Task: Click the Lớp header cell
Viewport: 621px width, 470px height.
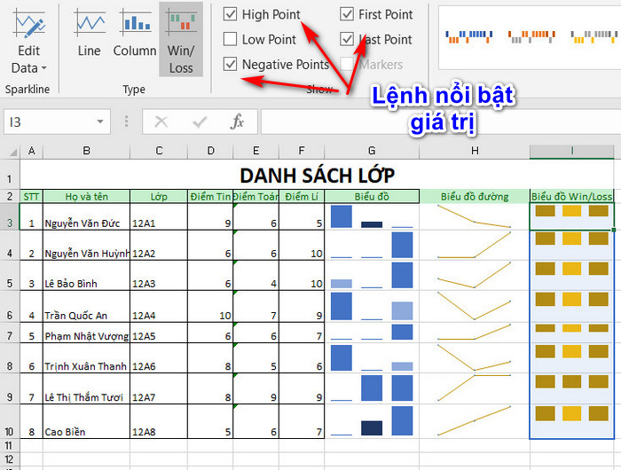Action: (159, 196)
